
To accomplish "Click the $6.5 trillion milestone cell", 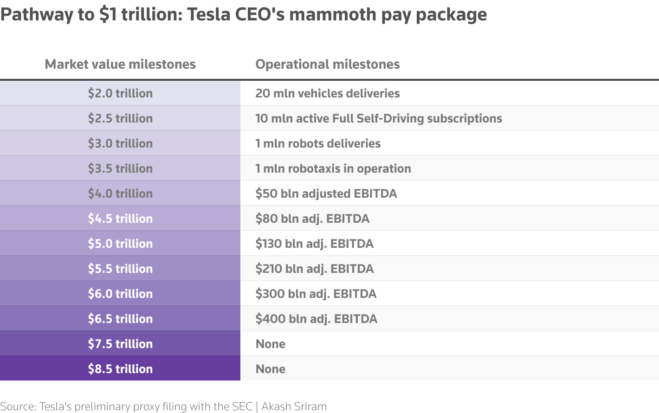I will pos(120,319).
